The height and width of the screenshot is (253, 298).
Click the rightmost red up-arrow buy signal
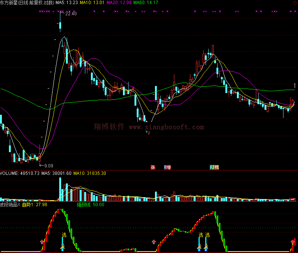click(x=292, y=242)
